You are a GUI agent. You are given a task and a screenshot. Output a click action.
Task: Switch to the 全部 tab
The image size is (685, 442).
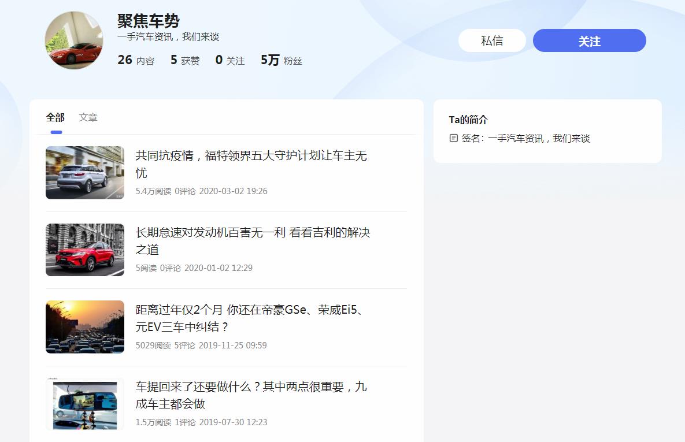click(x=55, y=117)
